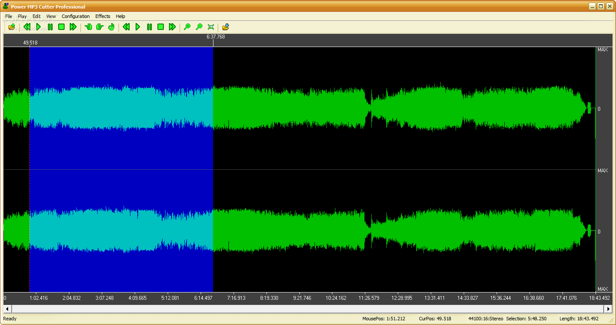Click the stop icon left of the hand icons

(x=61, y=27)
